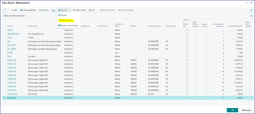Viewport: 255px width, 114px height.
Task: Sort by the Name column header
Action: click(10, 26)
